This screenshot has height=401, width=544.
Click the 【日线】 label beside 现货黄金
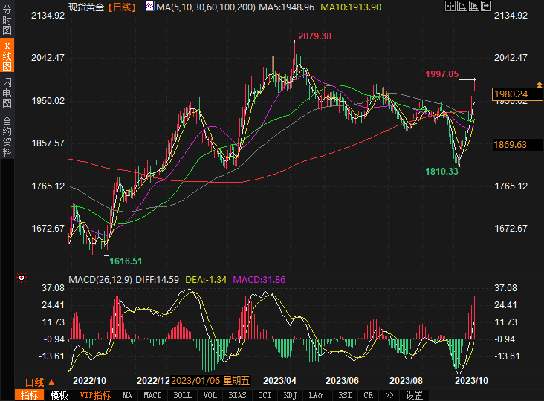tap(122, 7)
